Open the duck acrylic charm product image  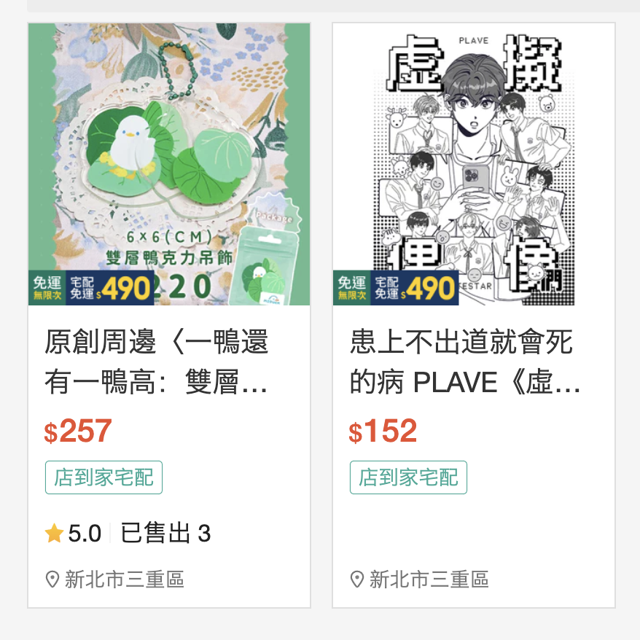(169, 164)
